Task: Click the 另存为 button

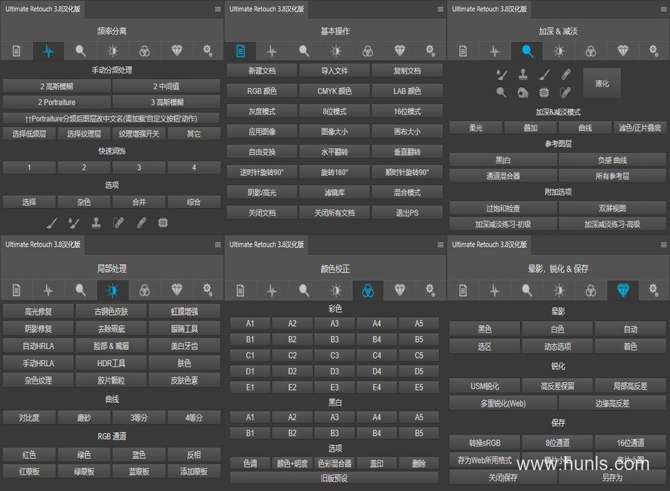Action: point(612,477)
